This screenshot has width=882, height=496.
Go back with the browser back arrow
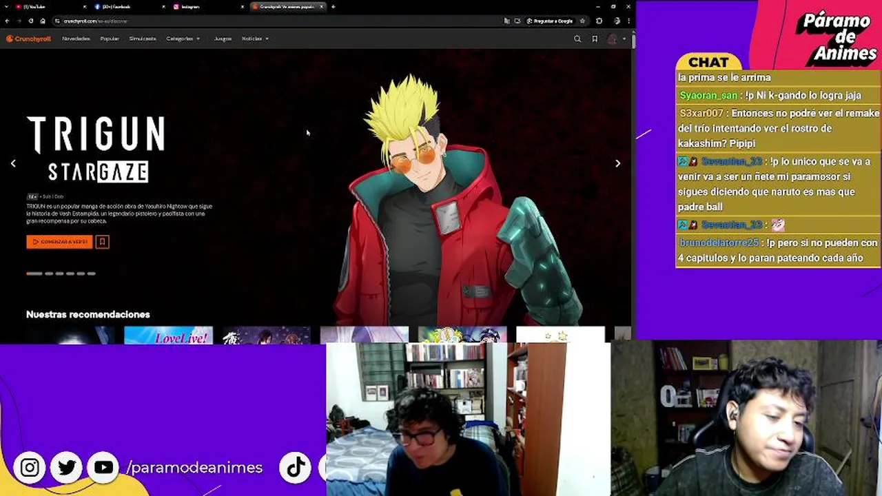pos(8,21)
